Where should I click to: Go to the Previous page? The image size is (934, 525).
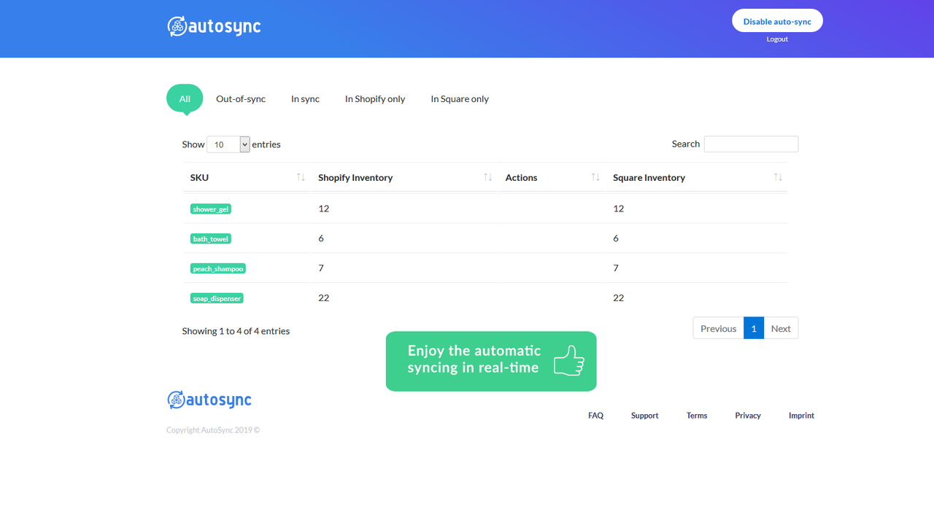pyautogui.click(x=718, y=328)
